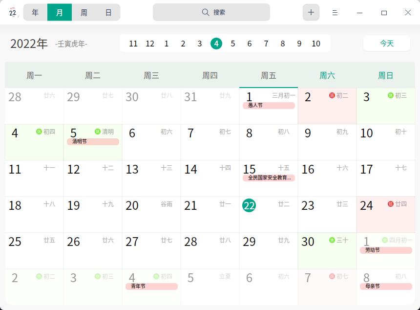This screenshot has width=420, height=310.
Task: Click 休 badge on May 2 cell
Action: click(x=39, y=276)
